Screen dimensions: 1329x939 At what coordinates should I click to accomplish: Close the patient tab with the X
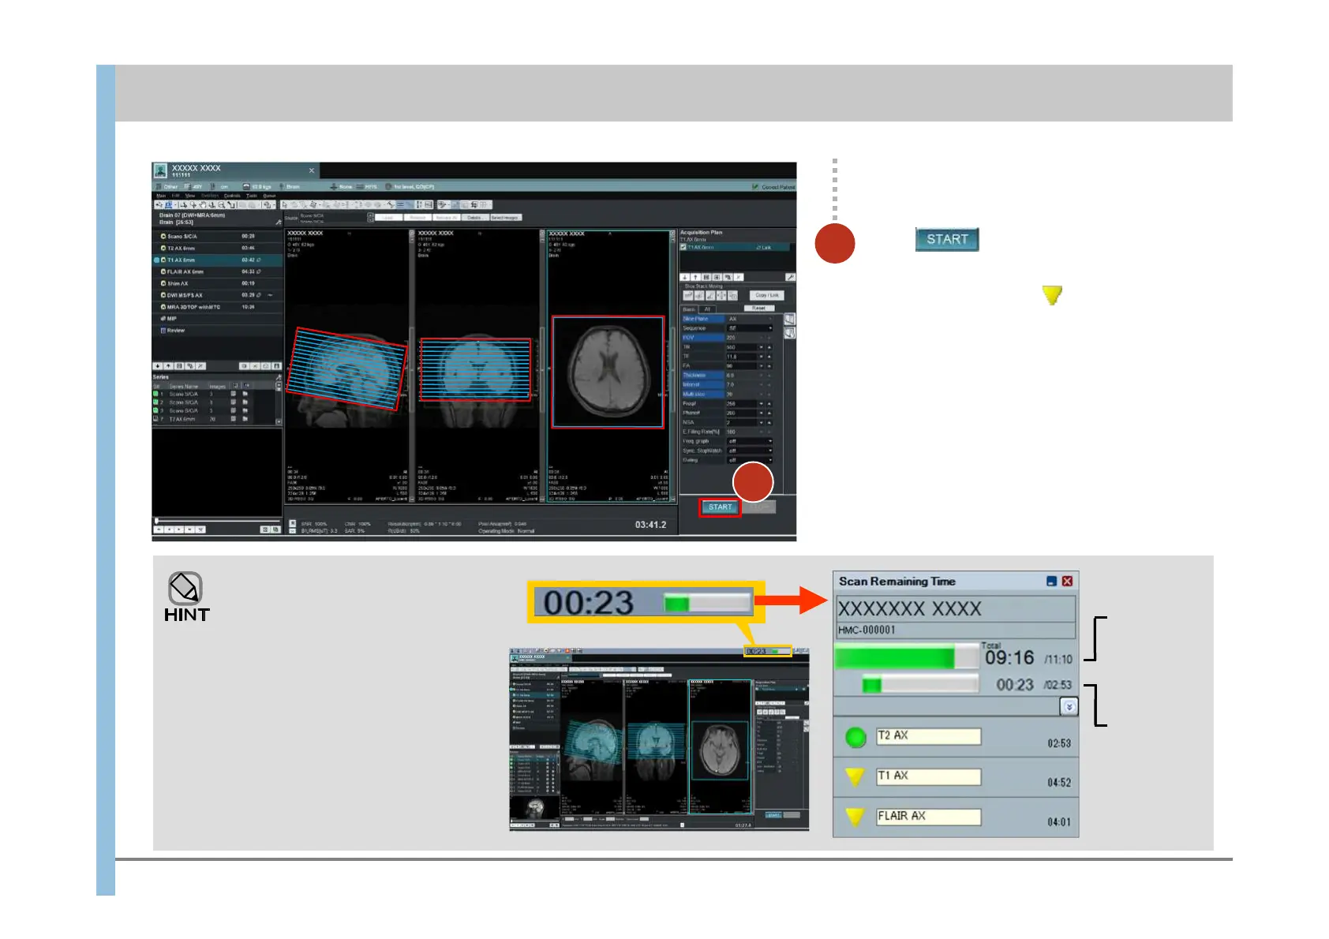[x=312, y=170]
